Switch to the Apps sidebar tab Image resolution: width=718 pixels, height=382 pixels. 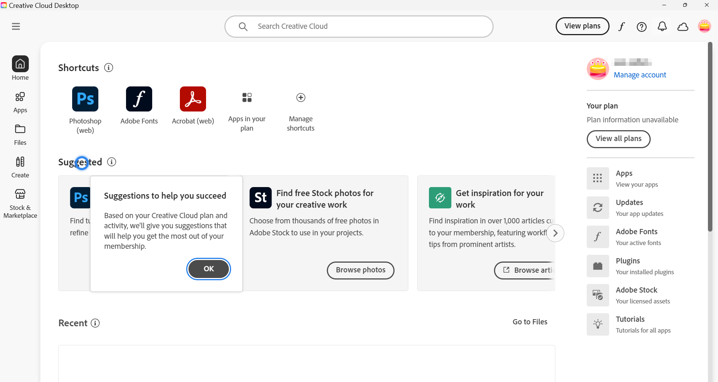click(20, 102)
